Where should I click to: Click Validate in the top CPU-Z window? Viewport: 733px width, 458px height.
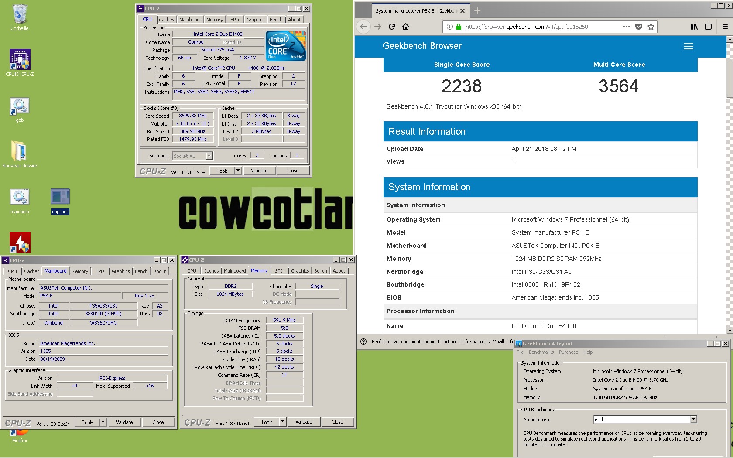259,171
